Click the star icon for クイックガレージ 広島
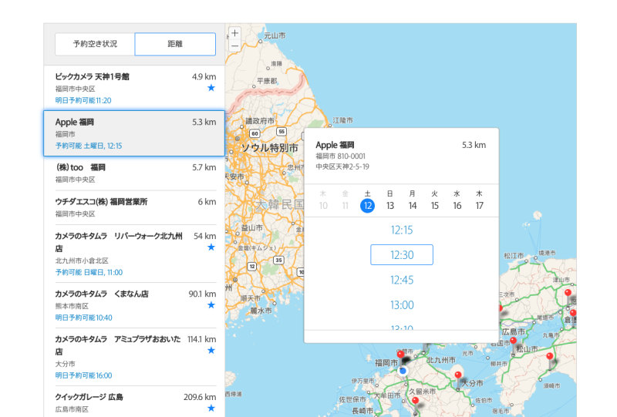Image resolution: width=617 pixels, height=417 pixels. (x=211, y=408)
